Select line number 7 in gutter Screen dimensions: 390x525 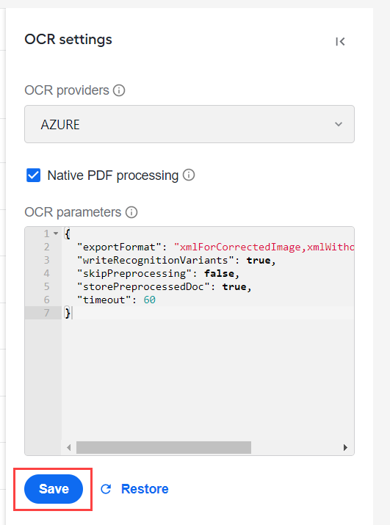tap(46, 313)
